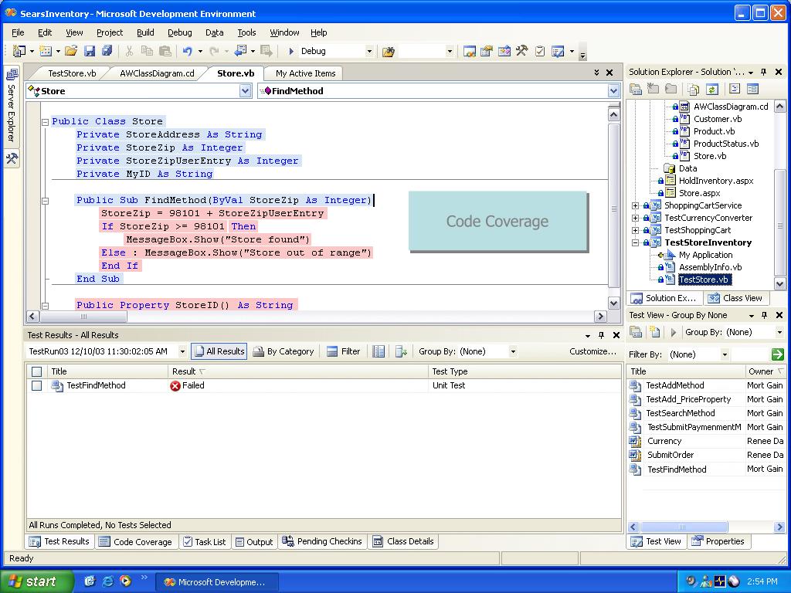Click the Run Tests arrow in Test View
This screenshot has width=791, height=593.
pyautogui.click(x=673, y=332)
